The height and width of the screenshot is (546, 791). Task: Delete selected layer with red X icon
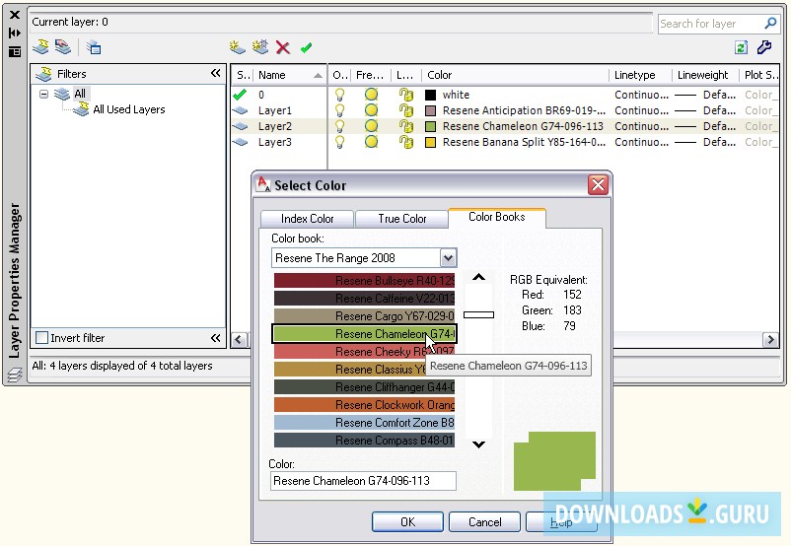pyautogui.click(x=283, y=48)
